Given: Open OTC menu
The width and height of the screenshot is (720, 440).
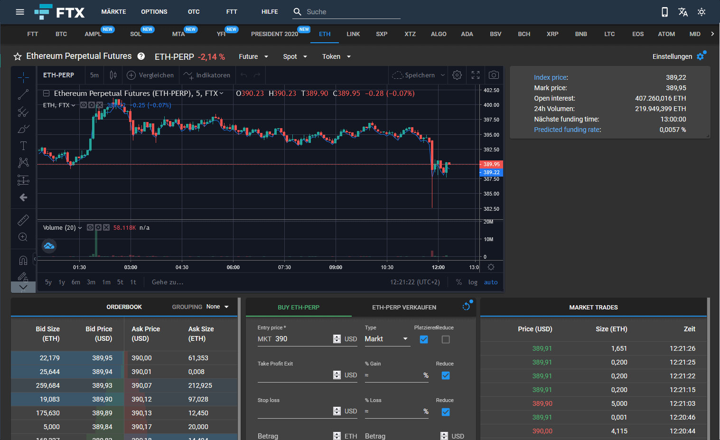Looking at the screenshot, I should click(x=194, y=12).
